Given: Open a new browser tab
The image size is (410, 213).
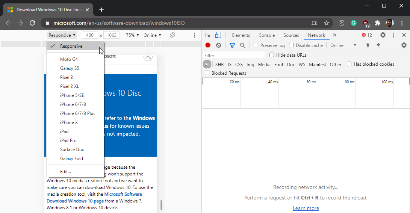Looking at the screenshot, I should (x=101, y=10).
